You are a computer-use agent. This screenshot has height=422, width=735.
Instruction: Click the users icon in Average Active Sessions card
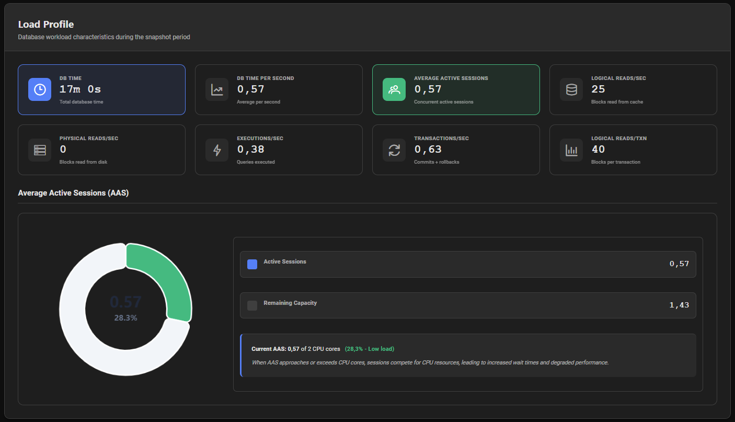pyautogui.click(x=394, y=89)
